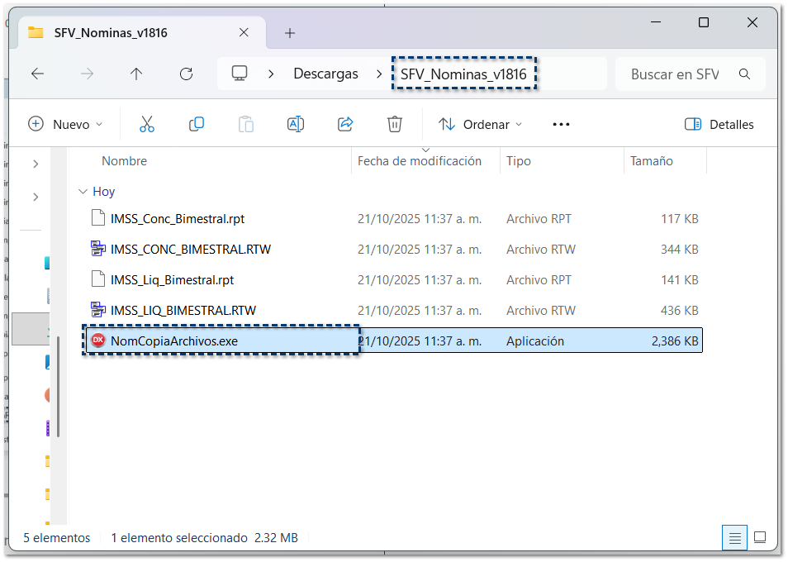Expand the Ordenar sort options

481,124
